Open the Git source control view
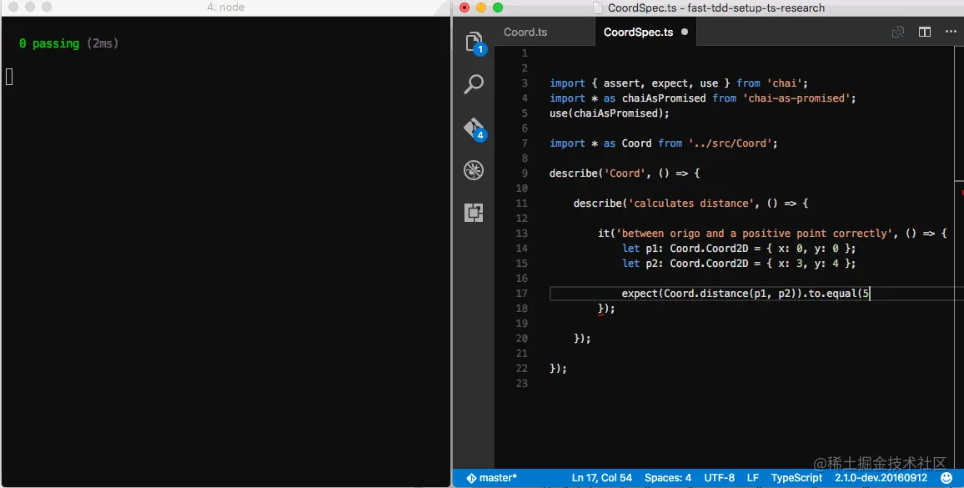Image resolution: width=964 pixels, height=488 pixels. coord(474,128)
